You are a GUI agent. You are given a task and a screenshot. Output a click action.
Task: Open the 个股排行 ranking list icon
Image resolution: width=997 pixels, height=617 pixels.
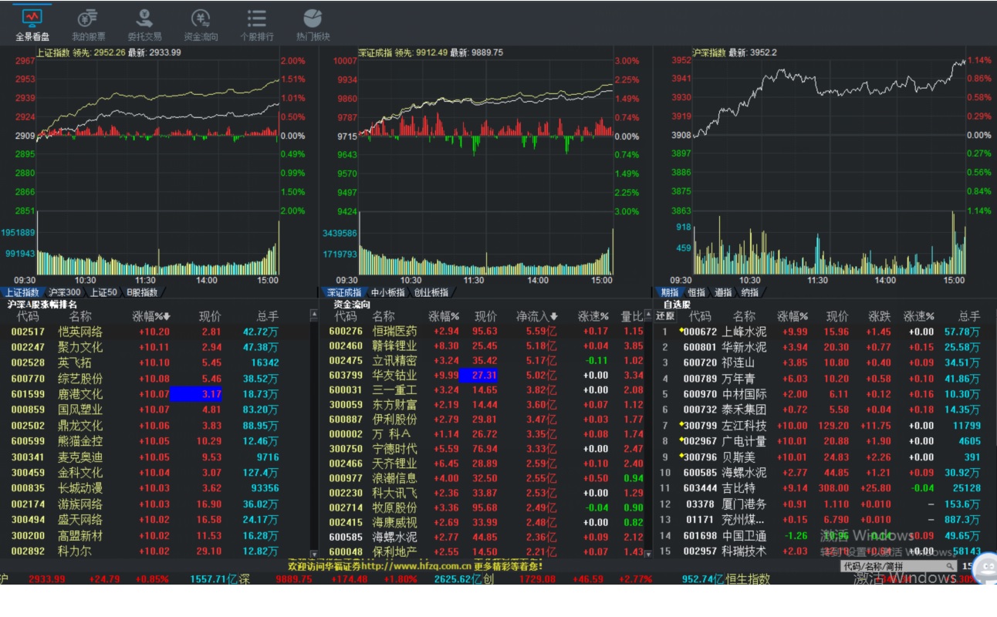coord(257,25)
